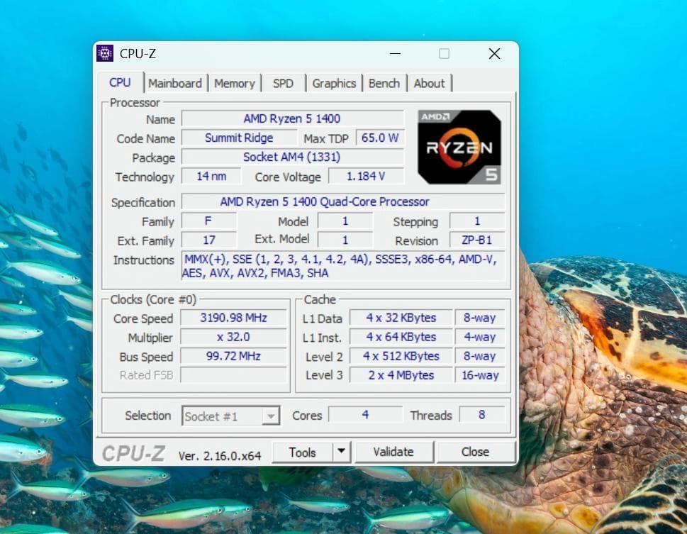Click the CPU-Z application icon in title bar
The image size is (687, 534).
[x=106, y=53]
